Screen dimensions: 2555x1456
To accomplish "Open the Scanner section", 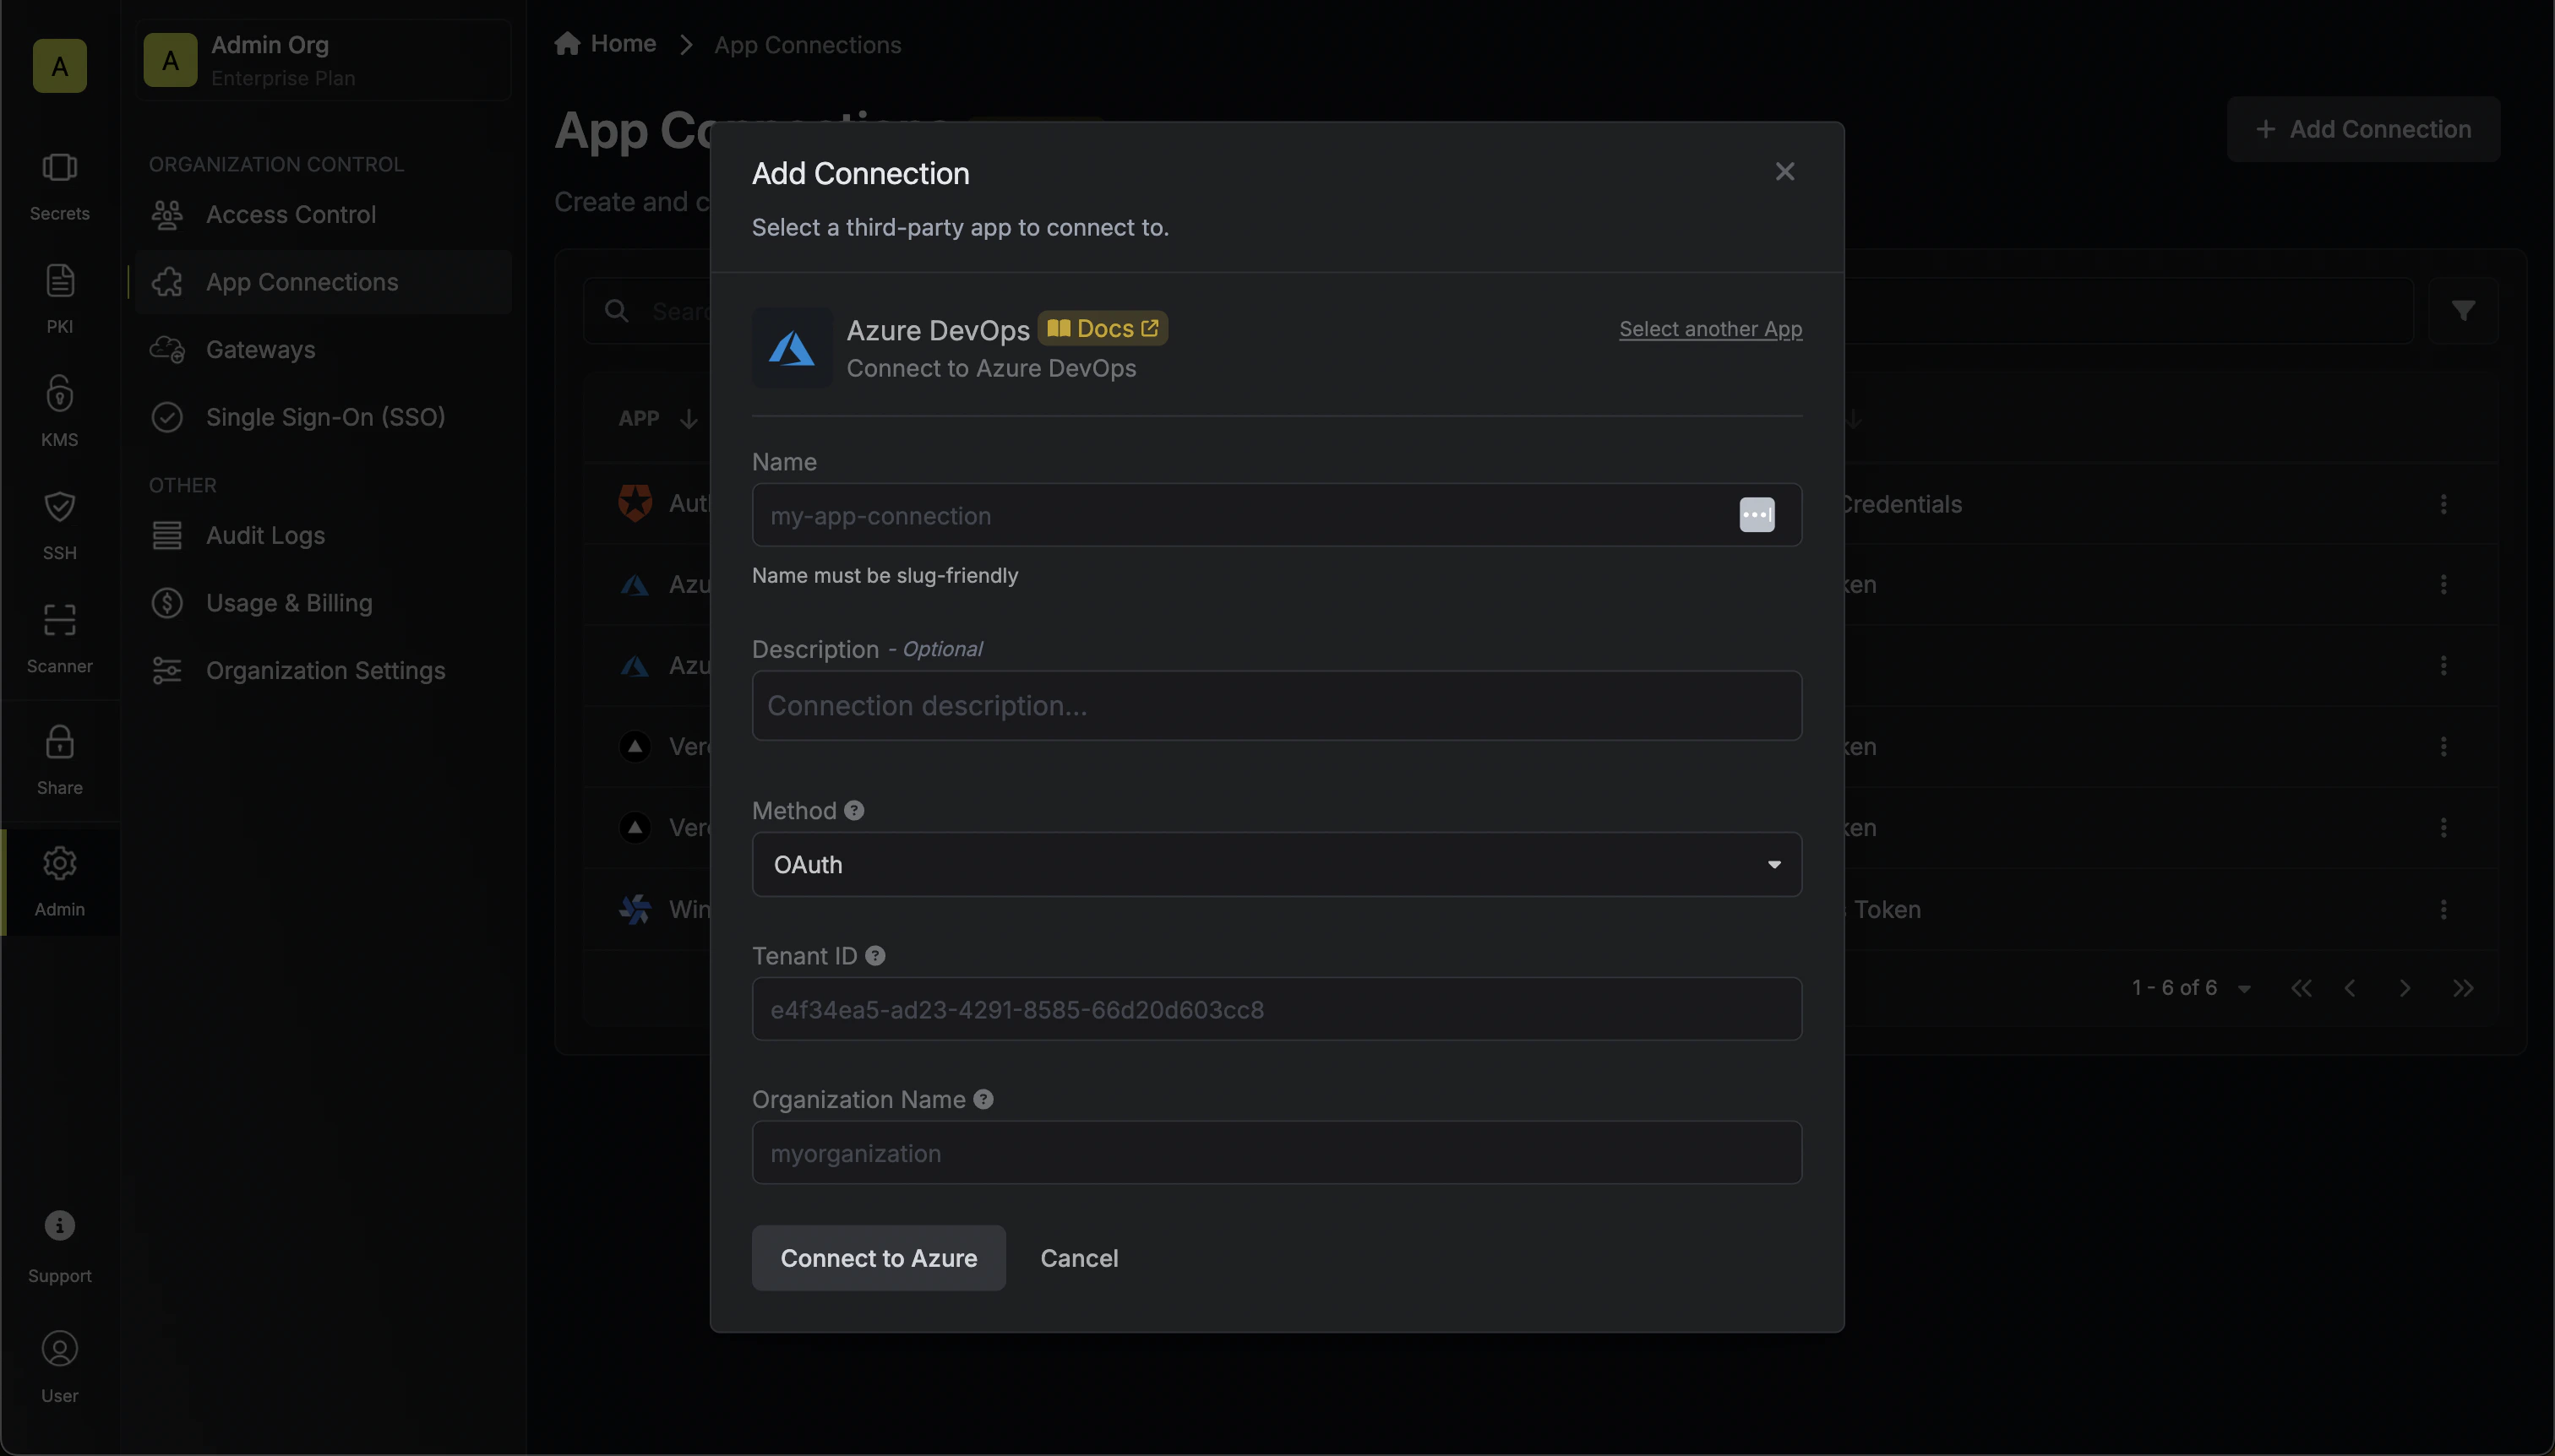I will tap(59, 637).
